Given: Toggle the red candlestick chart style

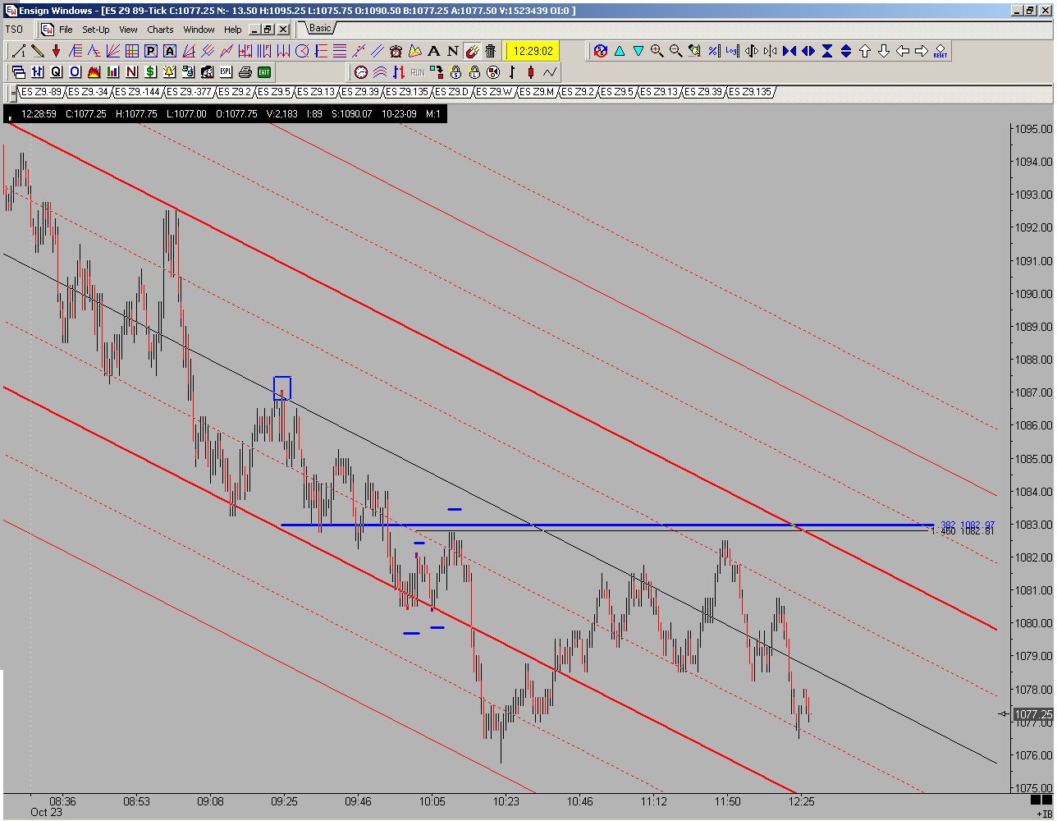Looking at the screenshot, I should [x=529, y=71].
